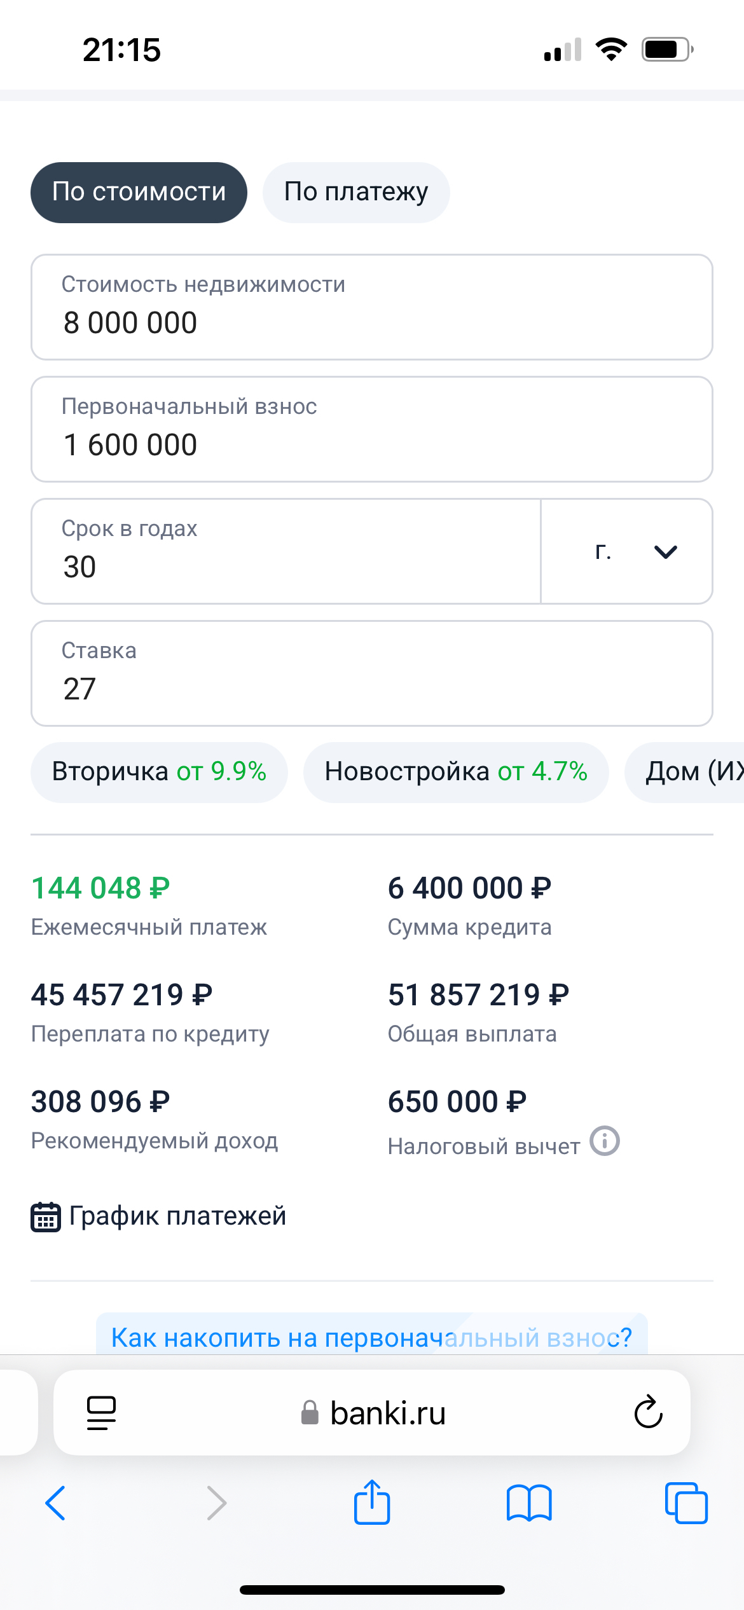Image resolution: width=744 pixels, height=1610 pixels.
Task: Open the 'График платежей' link
Action: click(x=177, y=1216)
